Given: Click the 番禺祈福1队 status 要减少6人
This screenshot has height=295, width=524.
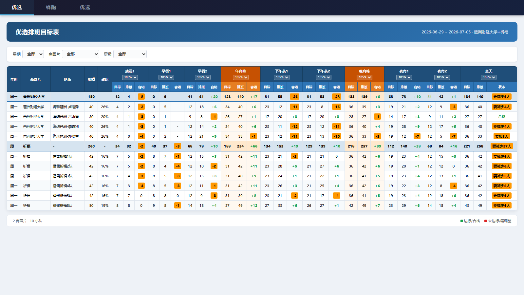Looking at the screenshot, I should (x=502, y=156).
